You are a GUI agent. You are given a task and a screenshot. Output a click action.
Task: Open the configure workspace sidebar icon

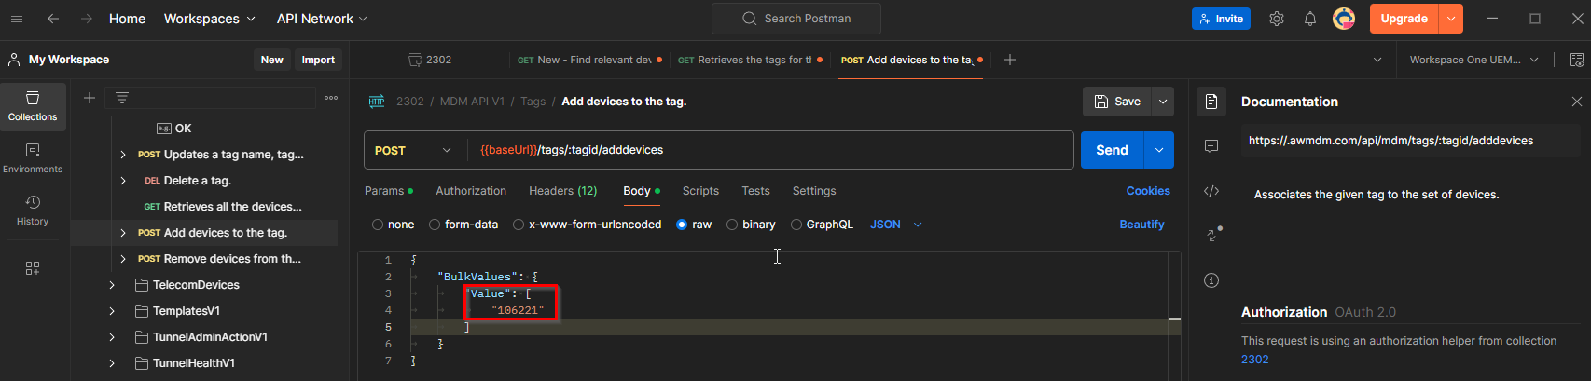tap(33, 268)
